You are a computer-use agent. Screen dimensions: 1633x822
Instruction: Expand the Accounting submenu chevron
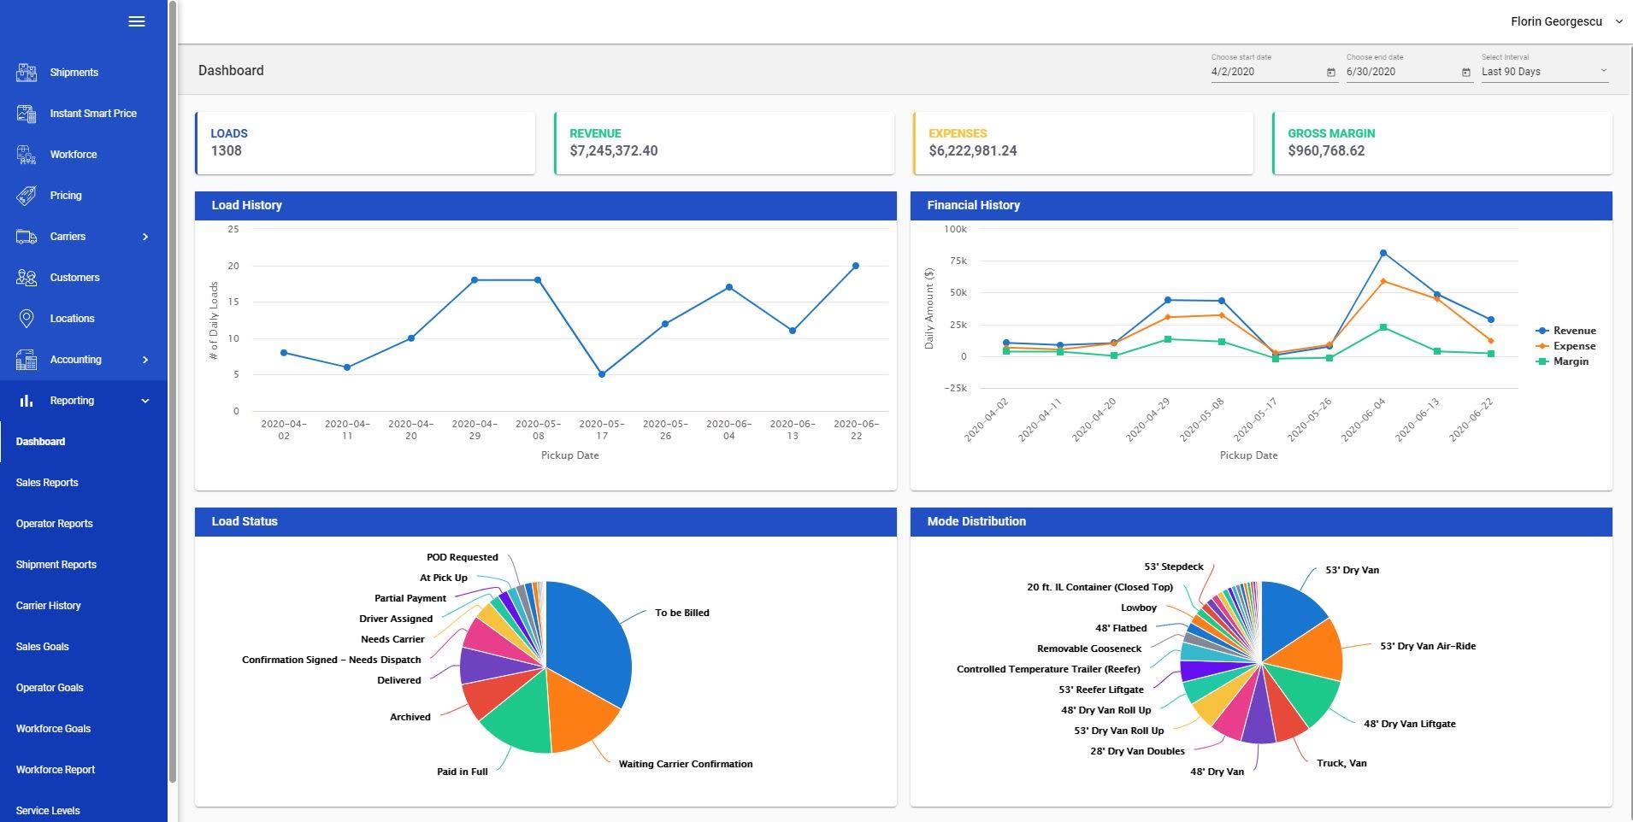[145, 360]
